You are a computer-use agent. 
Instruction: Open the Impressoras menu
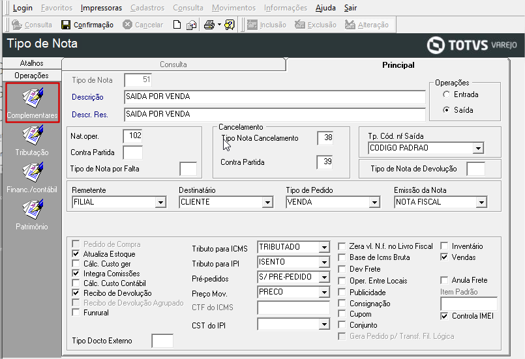click(102, 8)
